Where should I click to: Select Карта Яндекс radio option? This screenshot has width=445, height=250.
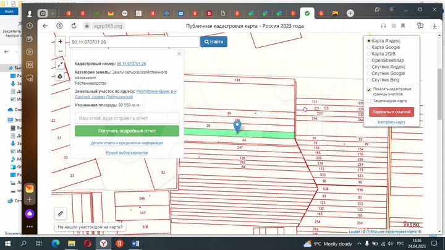[x=369, y=41]
